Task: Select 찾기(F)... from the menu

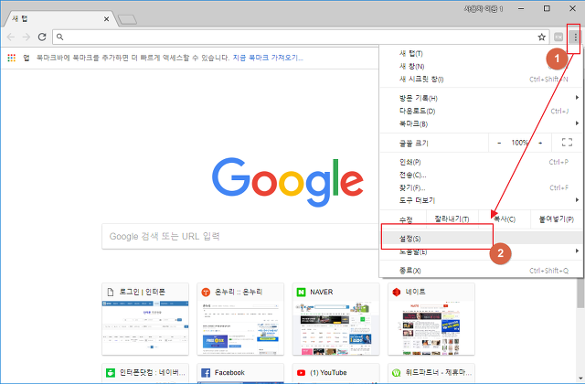Action: (482, 187)
